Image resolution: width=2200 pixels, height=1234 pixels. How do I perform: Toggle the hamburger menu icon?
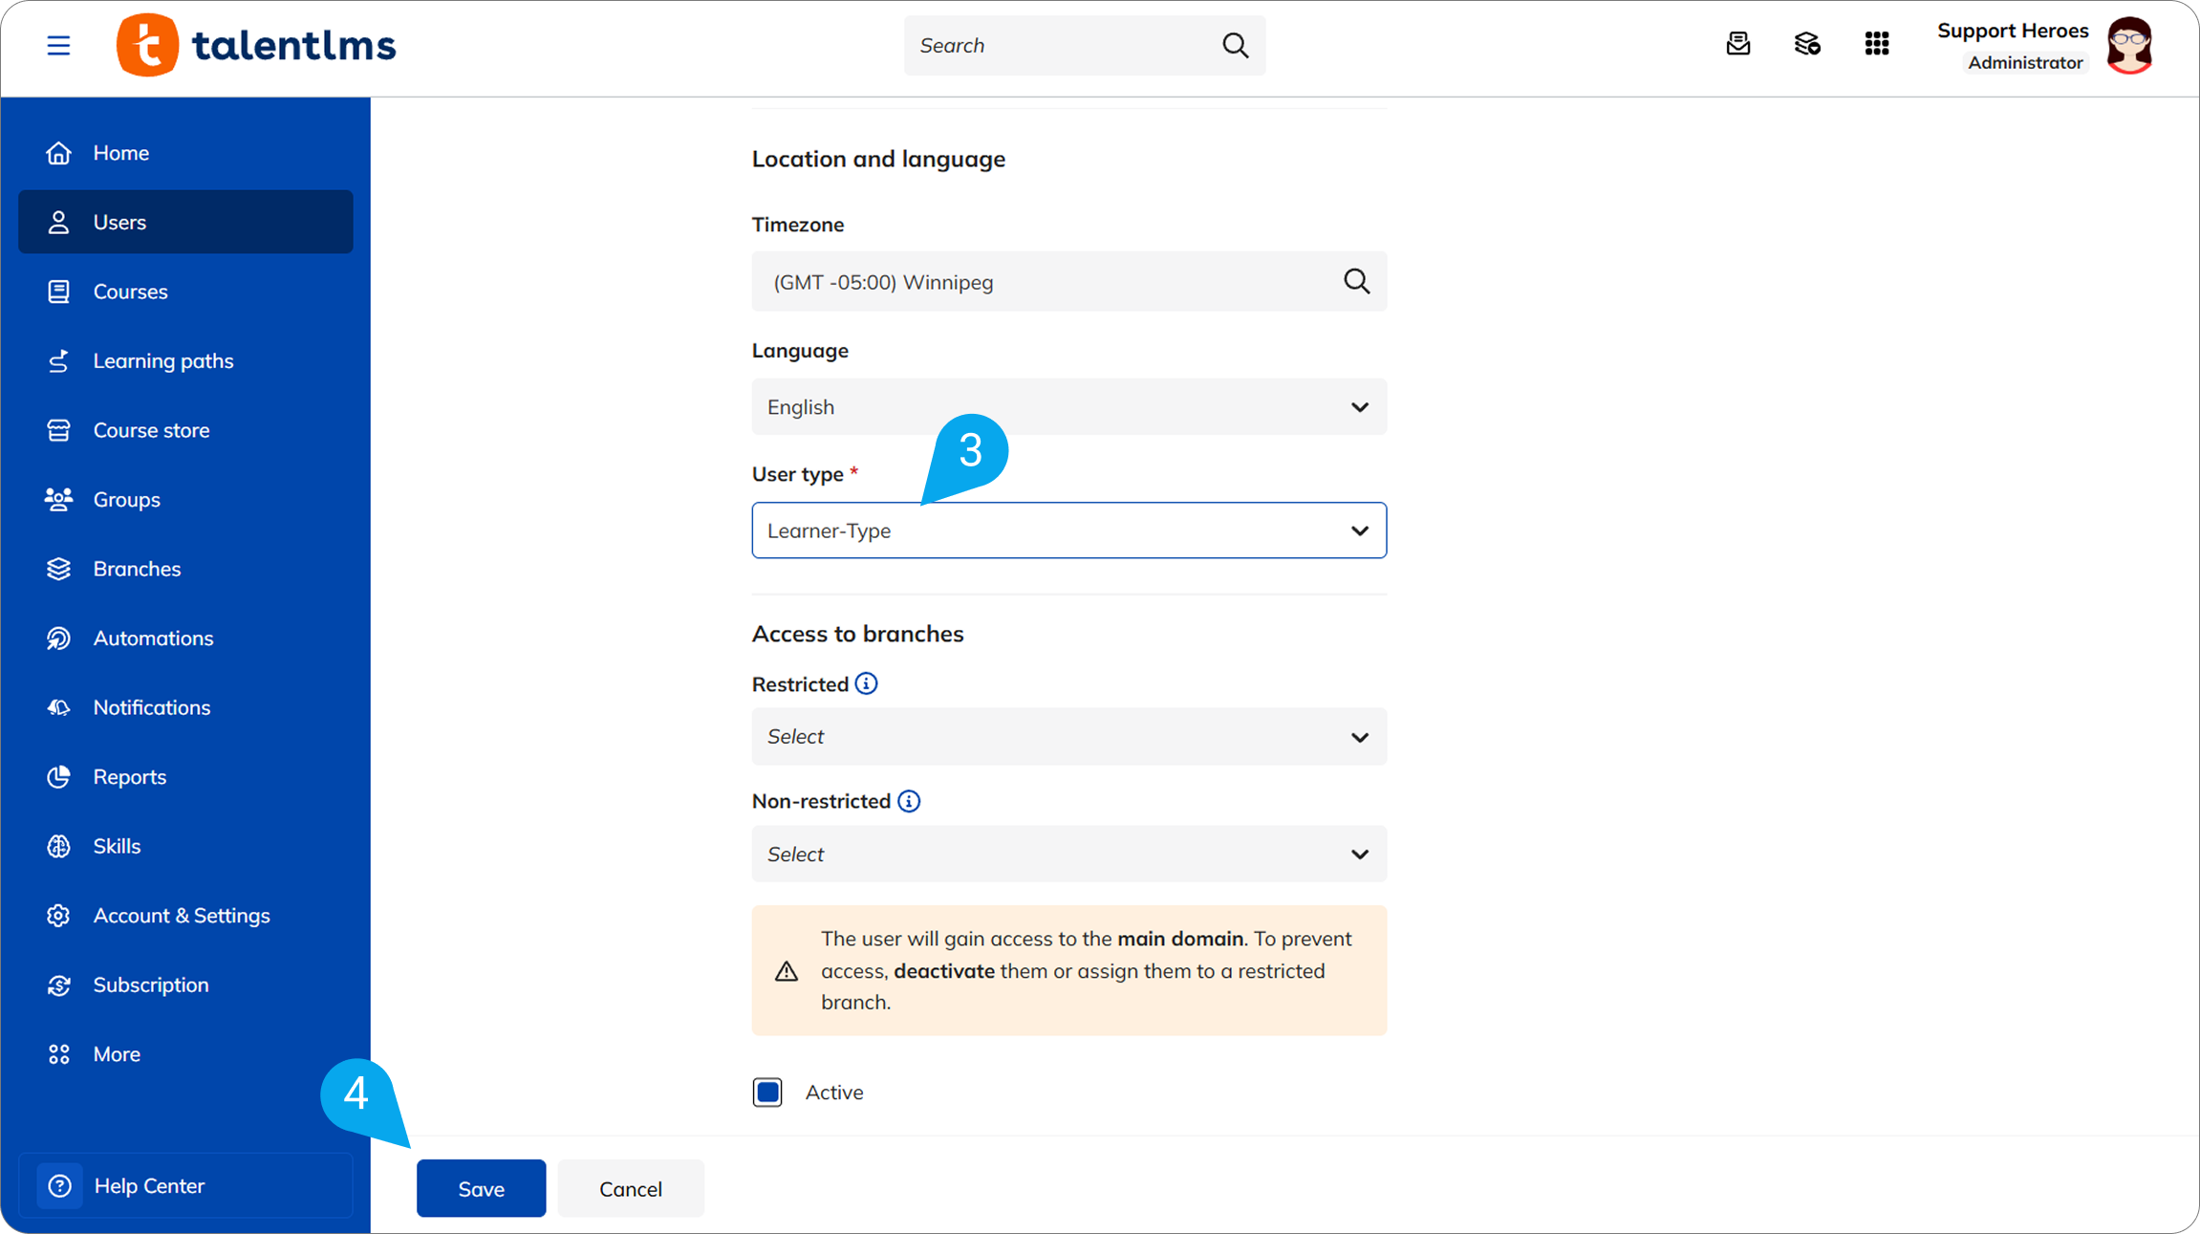pyautogui.click(x=58, y=45)
